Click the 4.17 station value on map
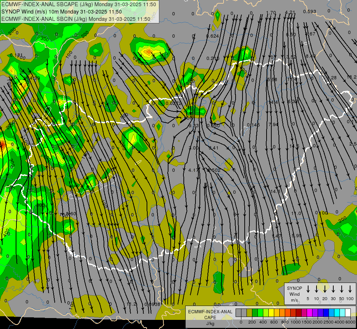Screen dimensions: 357x329 pyautogui.click(x=194, y=170)
